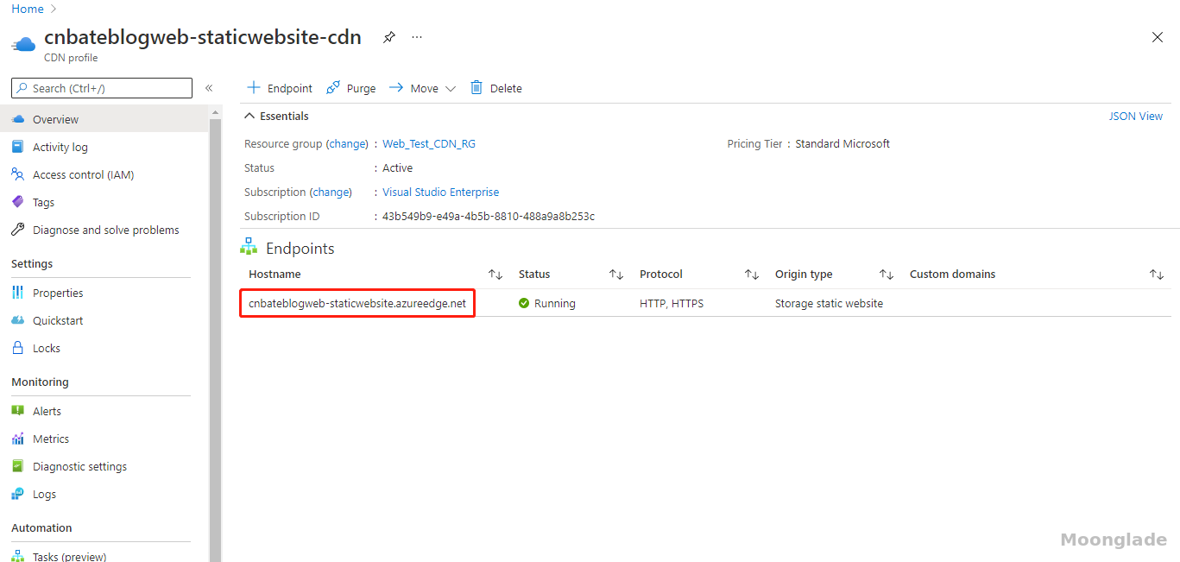Screen dimensions: 1180x562
Task: Click the Diagnostic settings icon
Action: click(18, 466)
